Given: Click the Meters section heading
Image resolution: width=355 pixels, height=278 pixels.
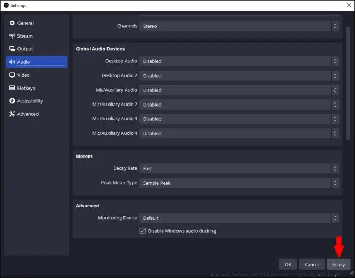Looking at the screenshot, I should [84, 157].
